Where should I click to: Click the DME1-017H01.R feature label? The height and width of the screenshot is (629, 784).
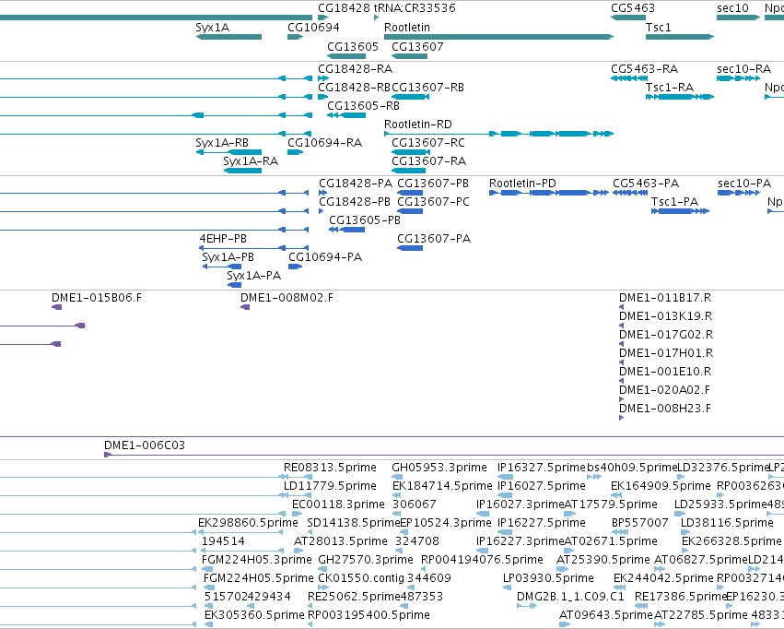[666, 353]
